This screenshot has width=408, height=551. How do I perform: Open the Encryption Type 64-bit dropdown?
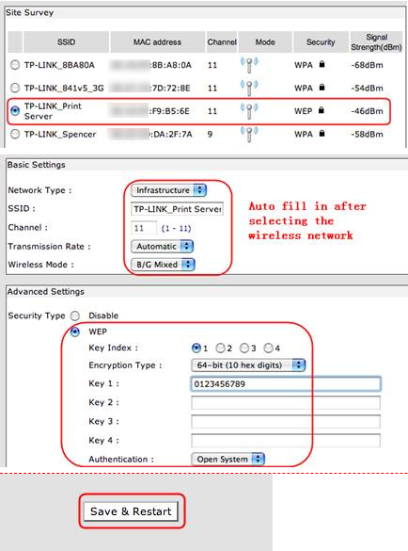(x=248, y=365)
